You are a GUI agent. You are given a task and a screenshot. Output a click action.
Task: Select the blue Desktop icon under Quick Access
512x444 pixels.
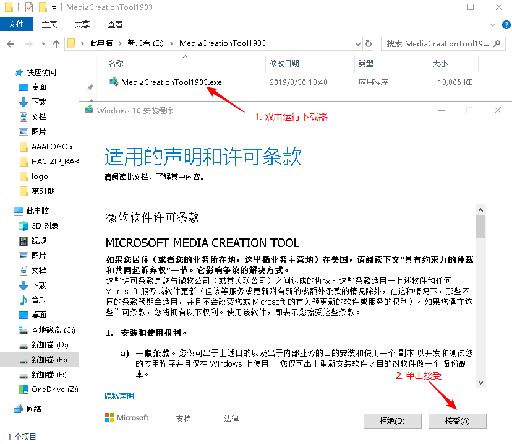pyautogui.click(x=23, y=87)
